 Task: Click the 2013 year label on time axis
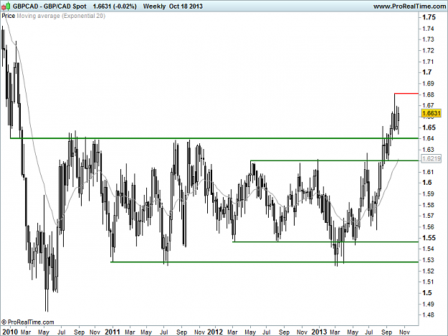pyautogui.click(x=319, y=332)
